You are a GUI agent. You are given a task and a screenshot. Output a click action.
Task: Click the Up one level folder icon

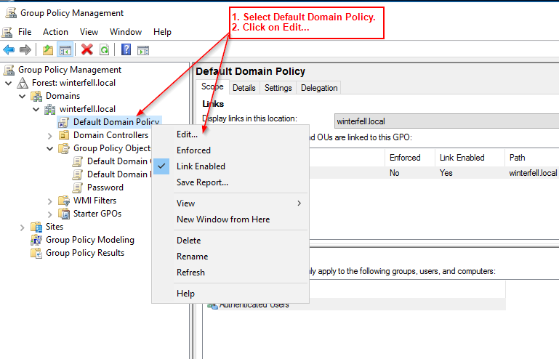pyautogui.click(x=48, y=49)
